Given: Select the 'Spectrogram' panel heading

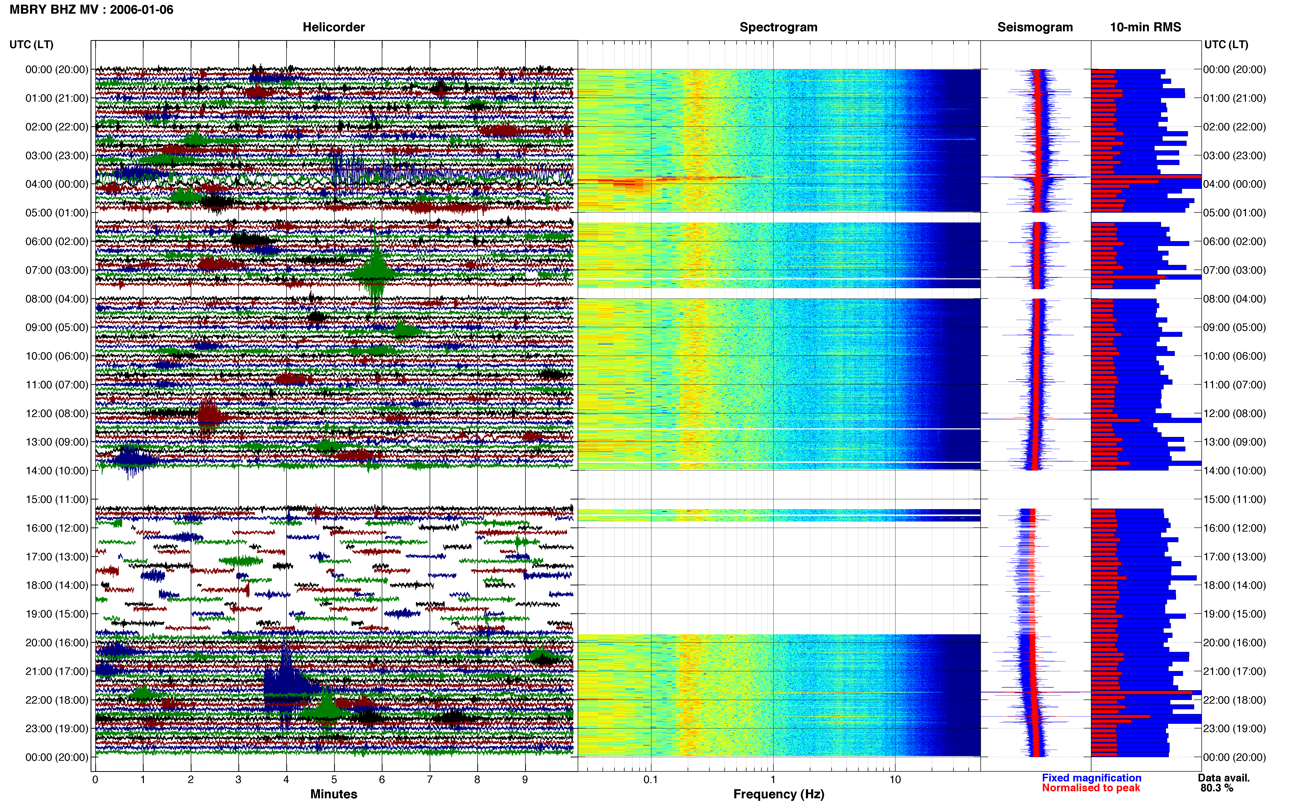Looking at the screenshot, I should tap(779, 27).
